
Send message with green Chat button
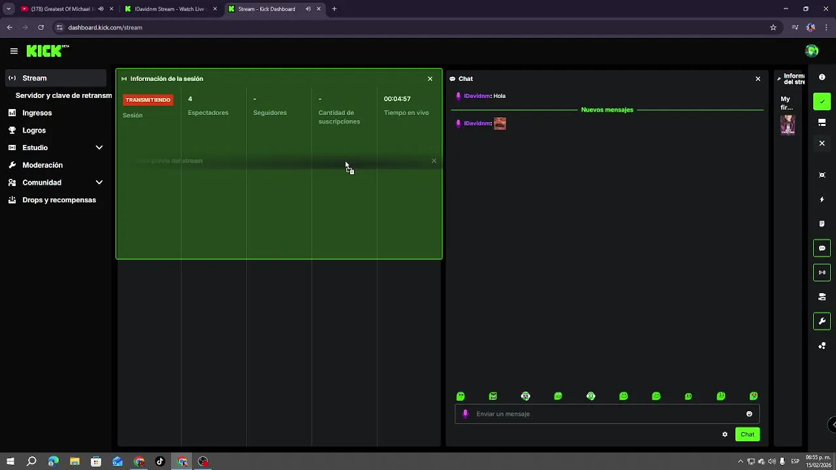(x=747, y=434)
